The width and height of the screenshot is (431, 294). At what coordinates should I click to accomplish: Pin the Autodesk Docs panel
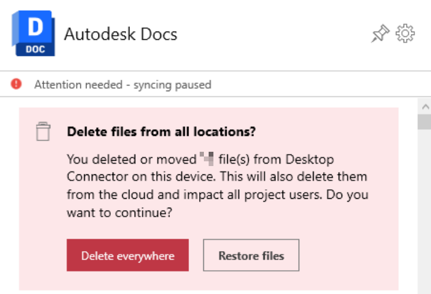pos(380,34)
